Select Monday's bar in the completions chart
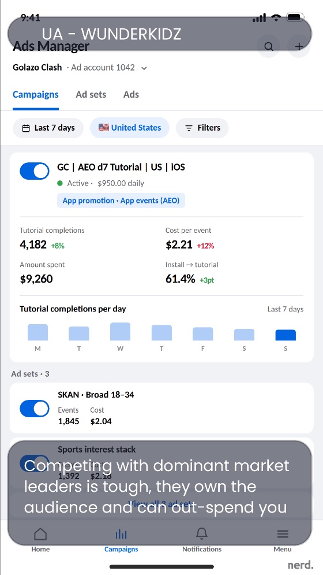 click(x=37, y=332)
